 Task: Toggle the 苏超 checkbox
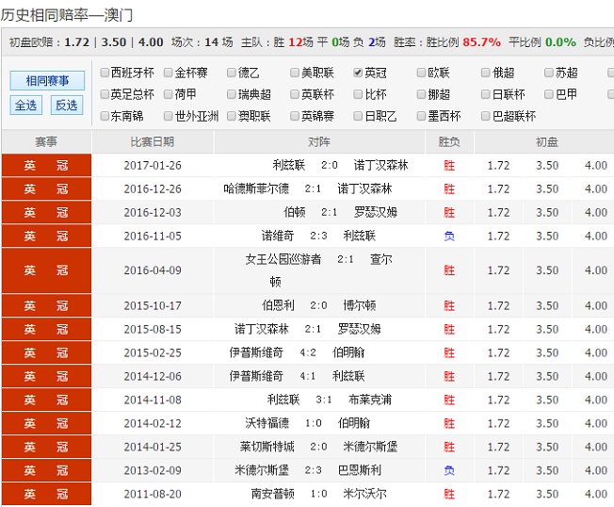click(x=549, y=73)
